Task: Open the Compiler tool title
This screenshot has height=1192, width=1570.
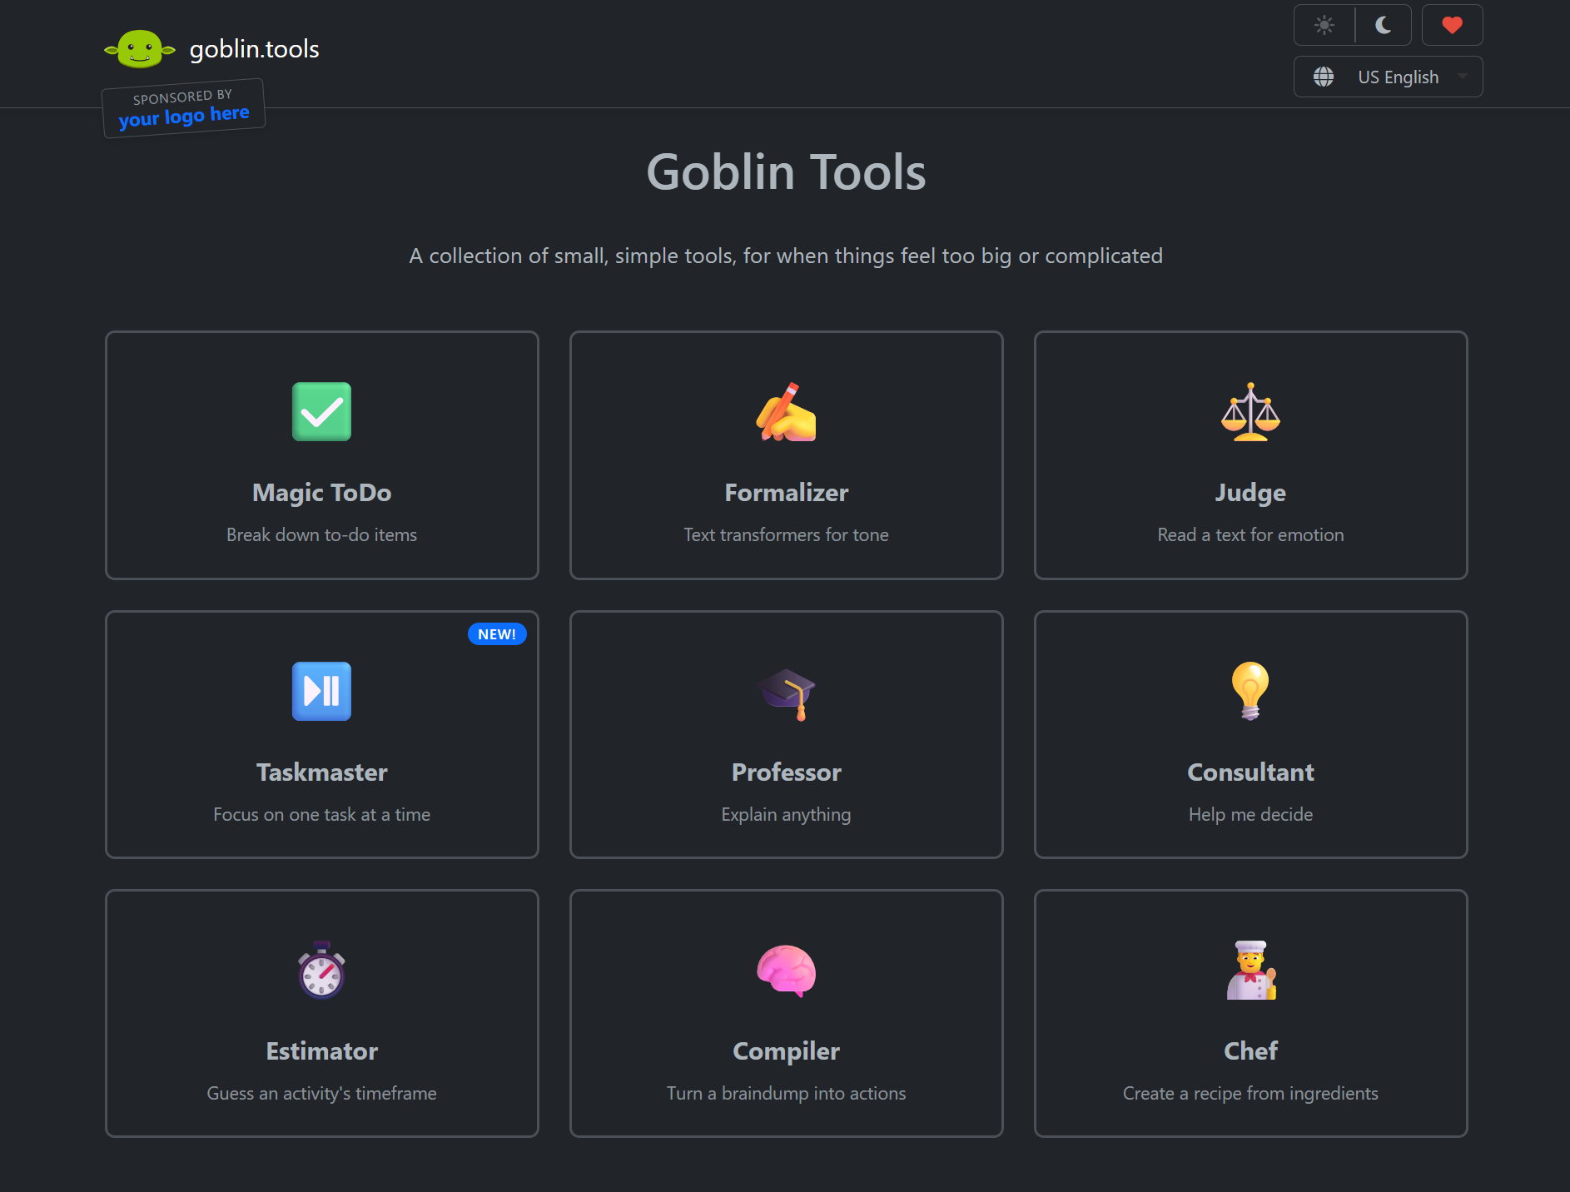Action: click(x=786, y=1050)
